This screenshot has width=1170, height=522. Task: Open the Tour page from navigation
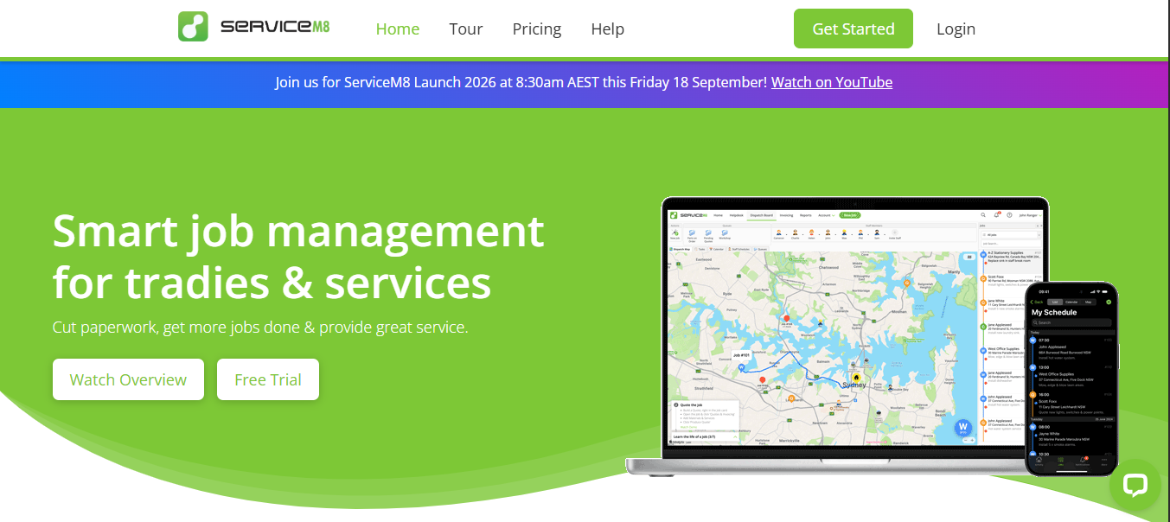pyautogui.click(x=466, y=29)
